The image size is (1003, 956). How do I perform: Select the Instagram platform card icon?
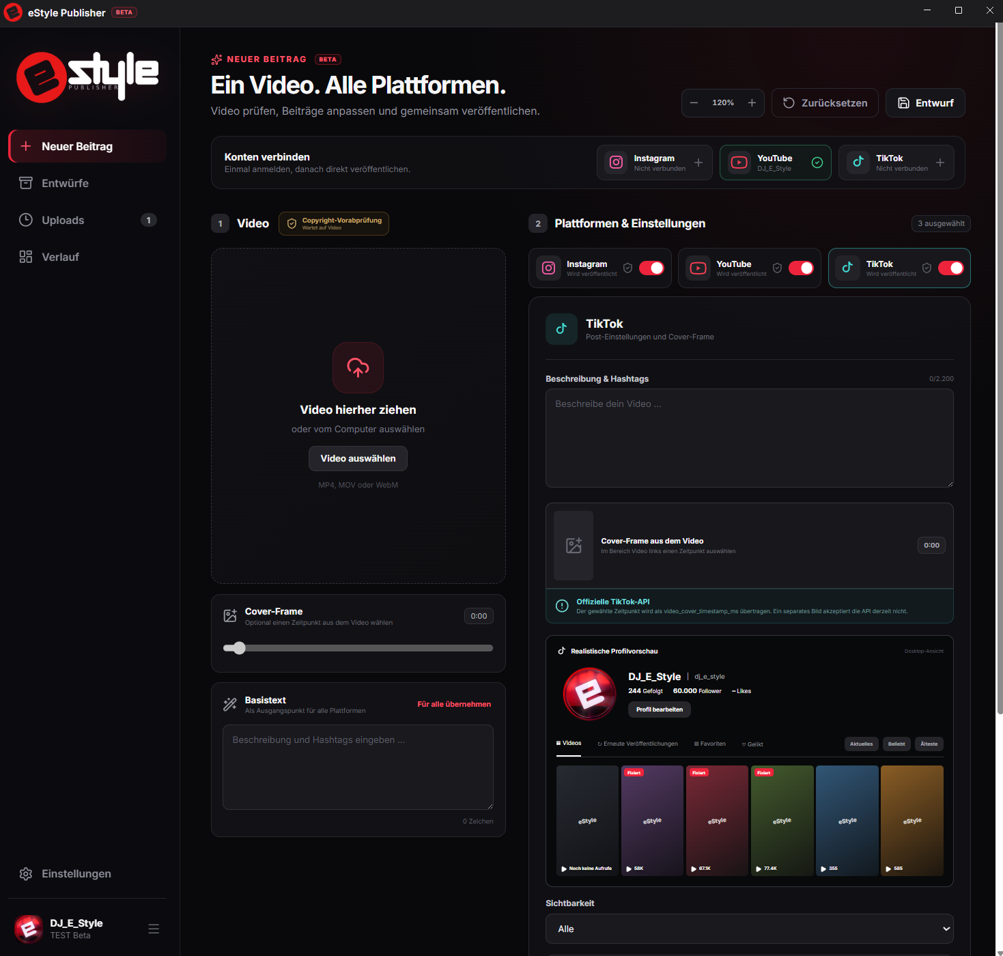click(x=548, y=268)
